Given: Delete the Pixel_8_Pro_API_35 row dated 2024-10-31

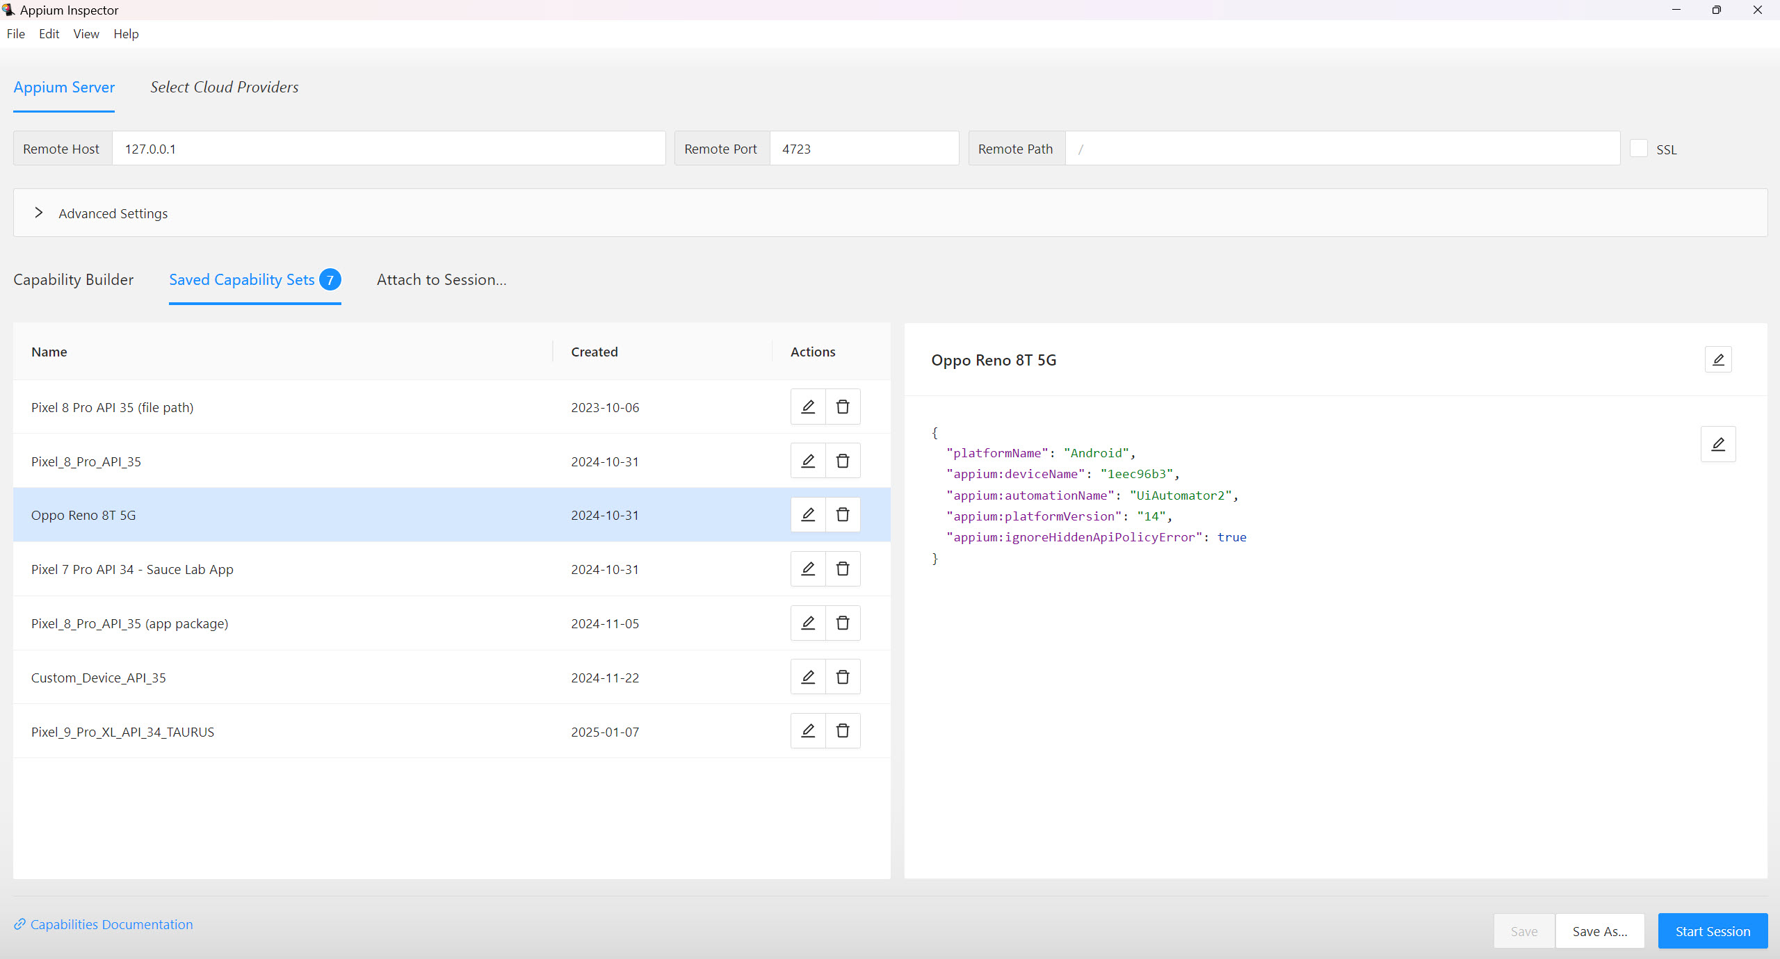Looking at the screenshot, I should (x=843, y=461).
